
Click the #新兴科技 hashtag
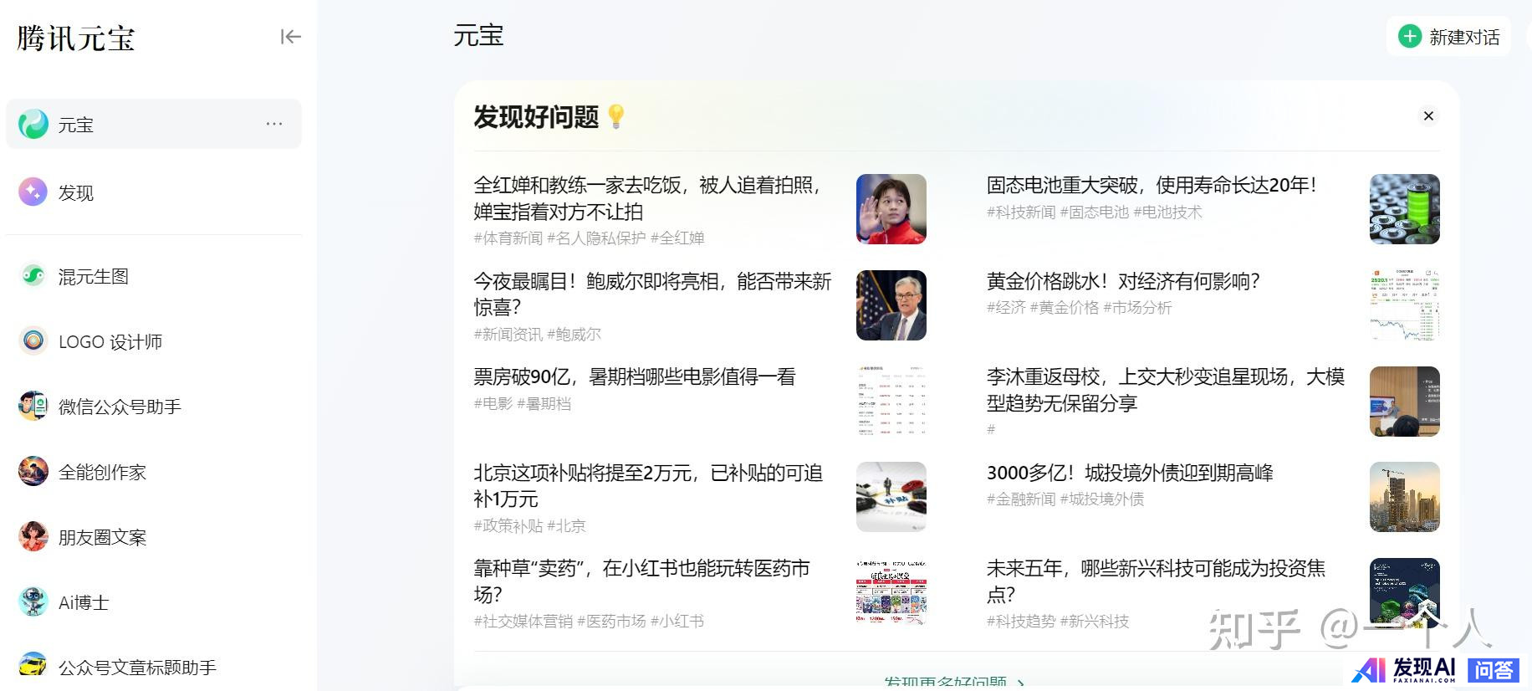tap(1095, 621)
